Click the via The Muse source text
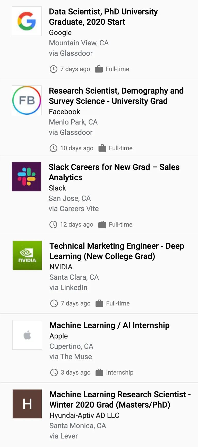Screen dimensions: 198x447 click(71, 357)
